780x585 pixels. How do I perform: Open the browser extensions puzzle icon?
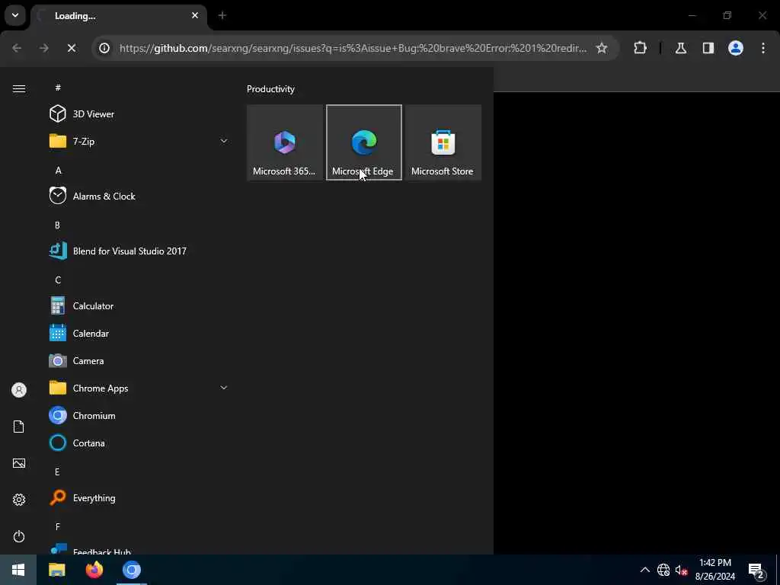[x=640, y=48]
